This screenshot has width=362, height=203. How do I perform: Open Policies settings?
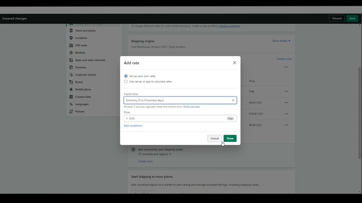[x=80, y=111]
